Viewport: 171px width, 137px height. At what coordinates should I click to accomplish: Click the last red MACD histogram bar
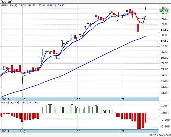pos(146,118)
